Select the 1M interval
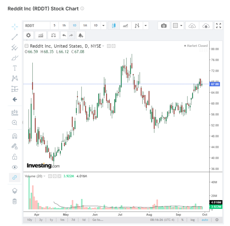The width and height of the screenshot is (230, 226). (x=85, y=26)
